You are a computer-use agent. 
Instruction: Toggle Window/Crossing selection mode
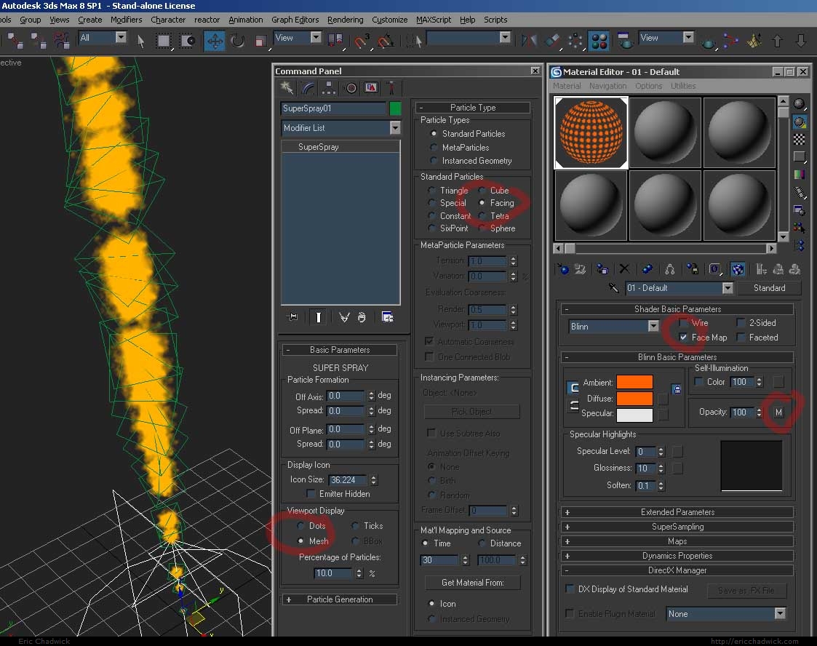pos(187,41)
